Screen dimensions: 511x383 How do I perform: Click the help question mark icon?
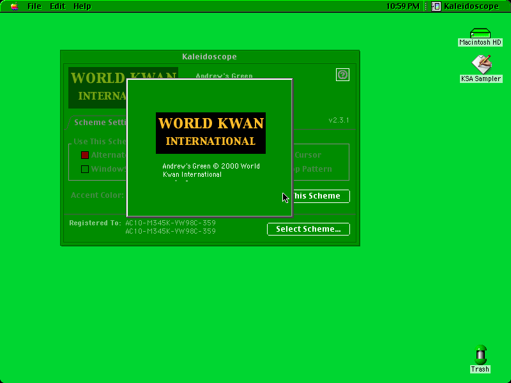tap(342, 75)
